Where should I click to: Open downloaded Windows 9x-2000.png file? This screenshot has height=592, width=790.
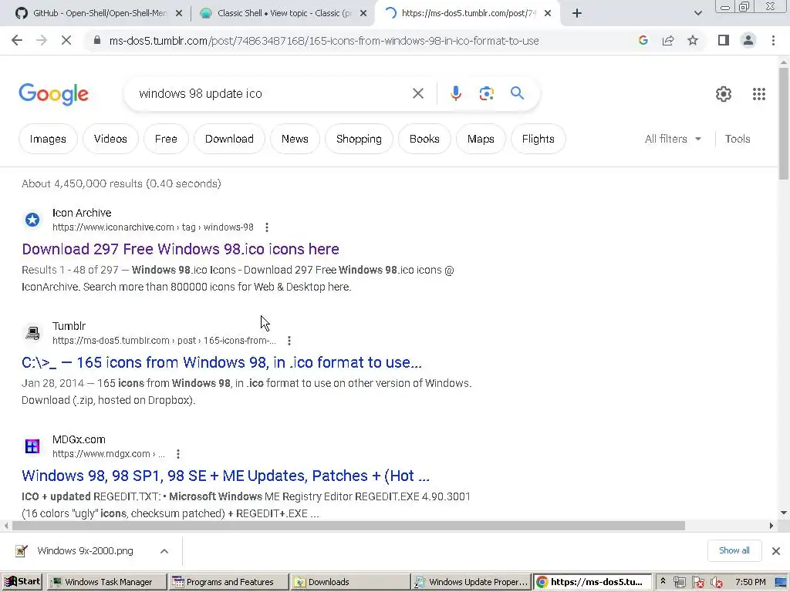pyautogui.click(x=85, y=551)
